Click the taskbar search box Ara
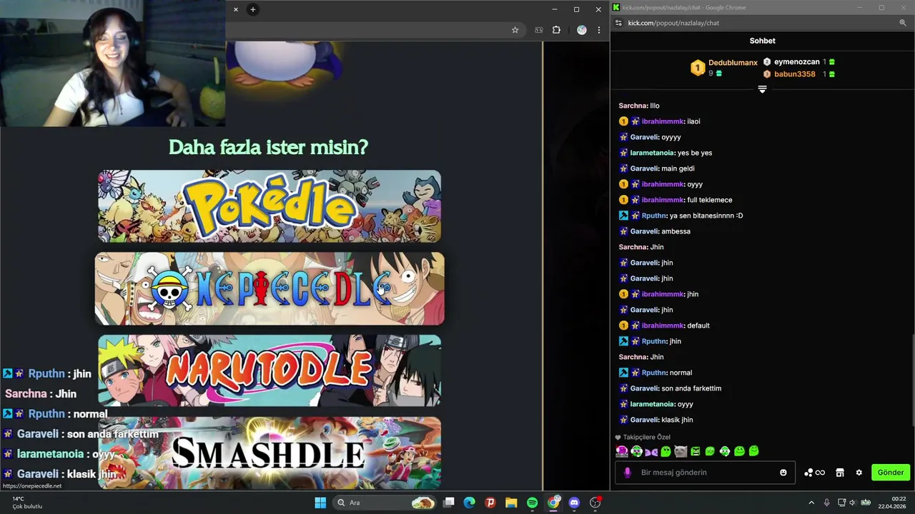 click(385, 503)
